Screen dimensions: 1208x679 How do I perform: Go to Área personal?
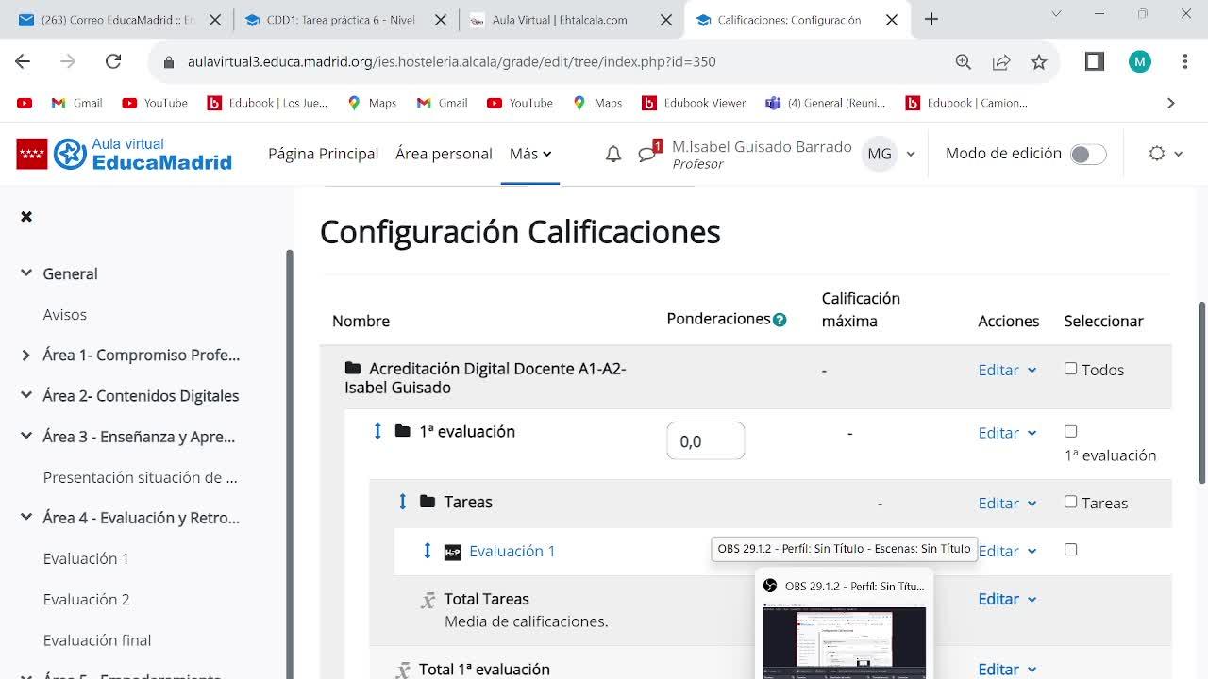pyautogui.click(x=444, y=154)
